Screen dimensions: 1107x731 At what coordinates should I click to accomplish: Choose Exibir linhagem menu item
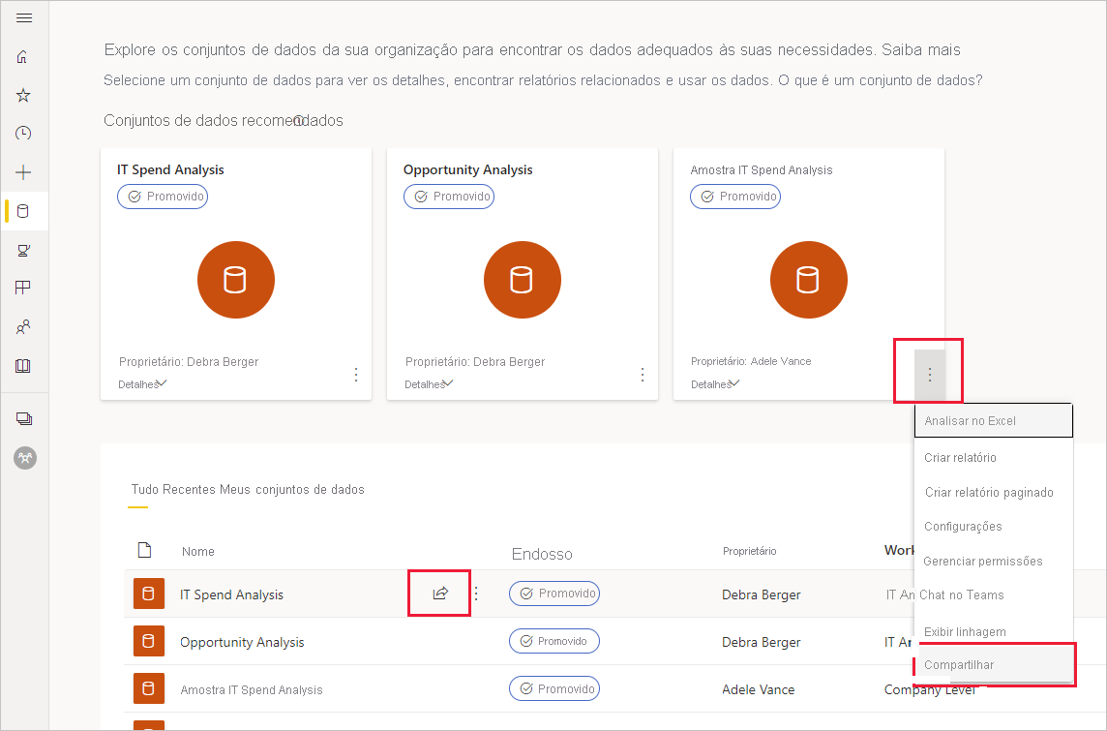pyautogui.click(x=994, y=632)
